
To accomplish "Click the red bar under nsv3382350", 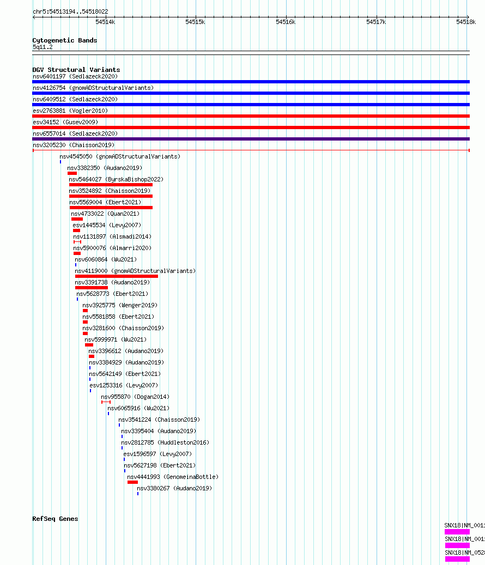I will (x=72, y=173).
